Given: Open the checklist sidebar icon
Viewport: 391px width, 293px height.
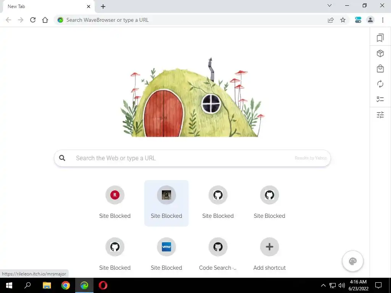Looking at the screenshot, I should coord(380,99).
